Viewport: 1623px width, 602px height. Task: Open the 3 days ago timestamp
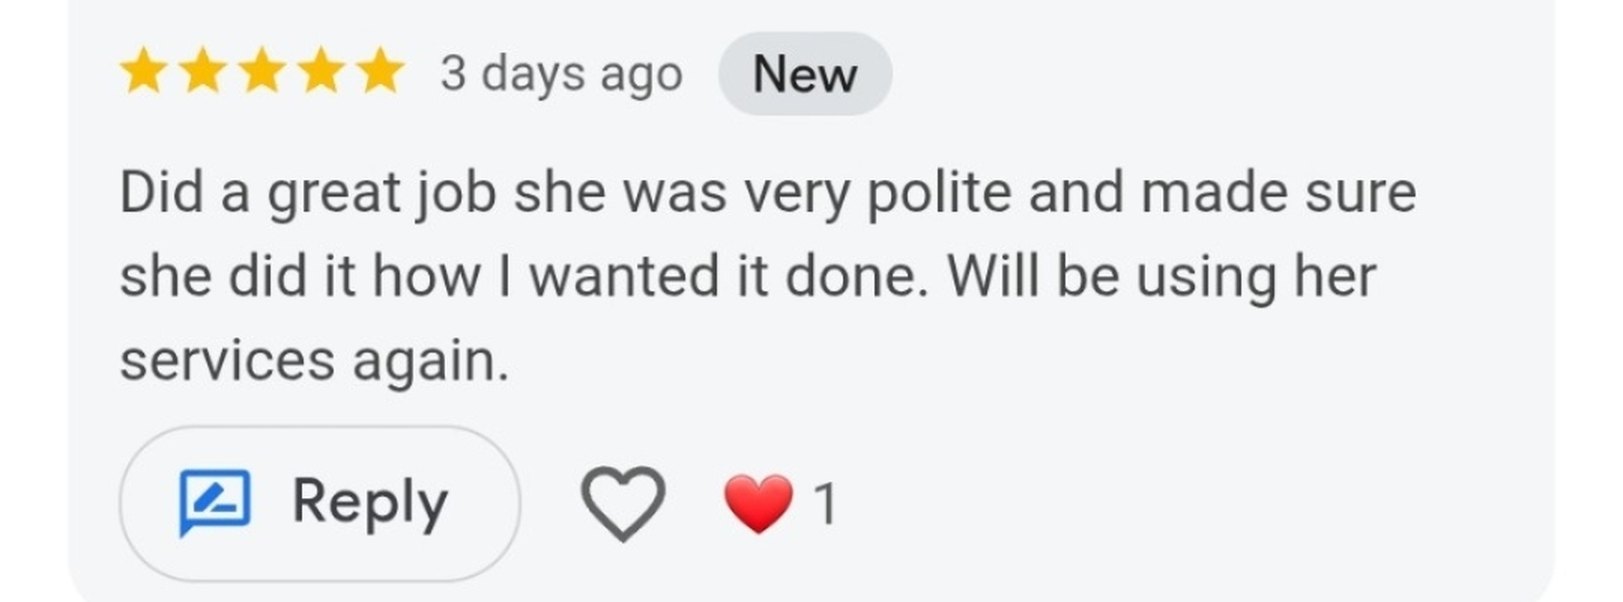pyautogui.click(x=560, y=74)
